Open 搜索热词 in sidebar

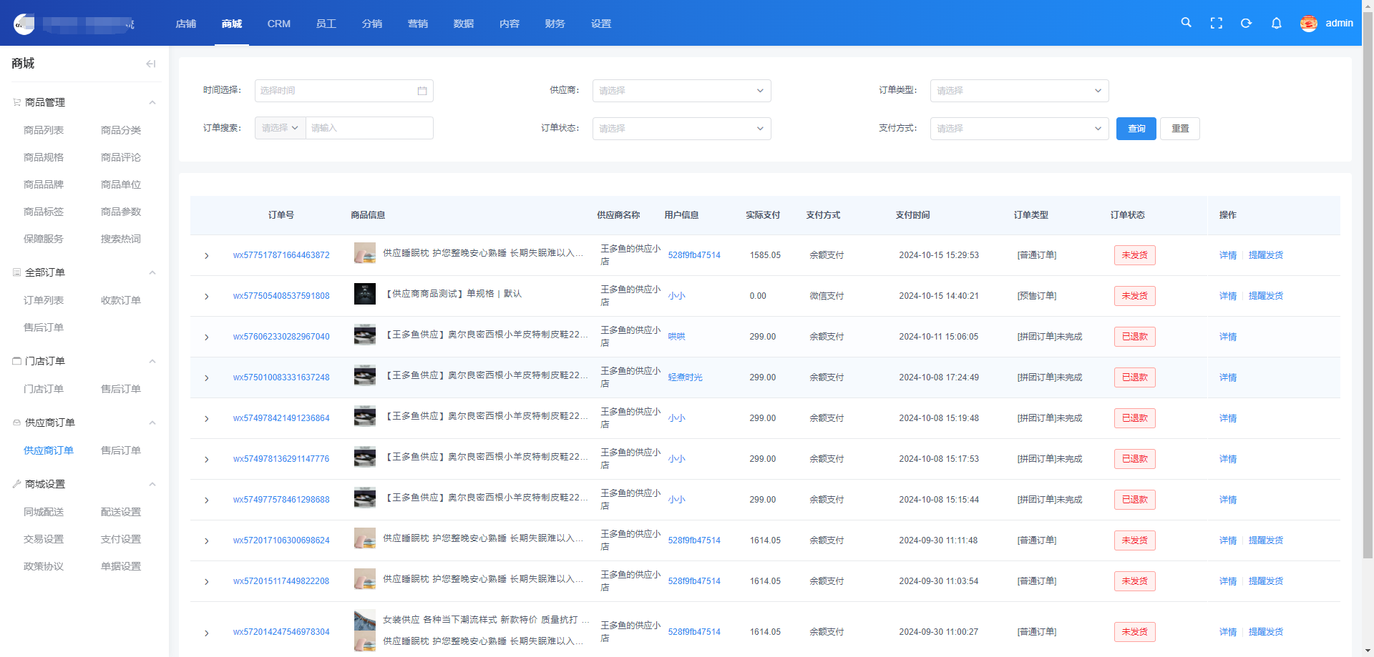tap(121, 239)
